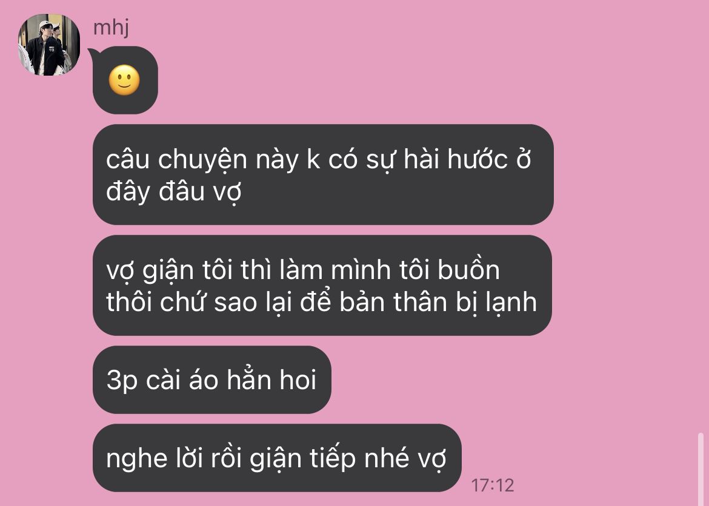Click the word "giận" in last message
Screen dimensions: 709x506
coord(275,459)
